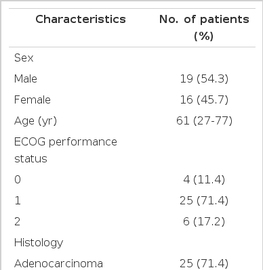This screenshot has width=263, height=270.
Task: Click the Male row label
Action: click(26, 78)
